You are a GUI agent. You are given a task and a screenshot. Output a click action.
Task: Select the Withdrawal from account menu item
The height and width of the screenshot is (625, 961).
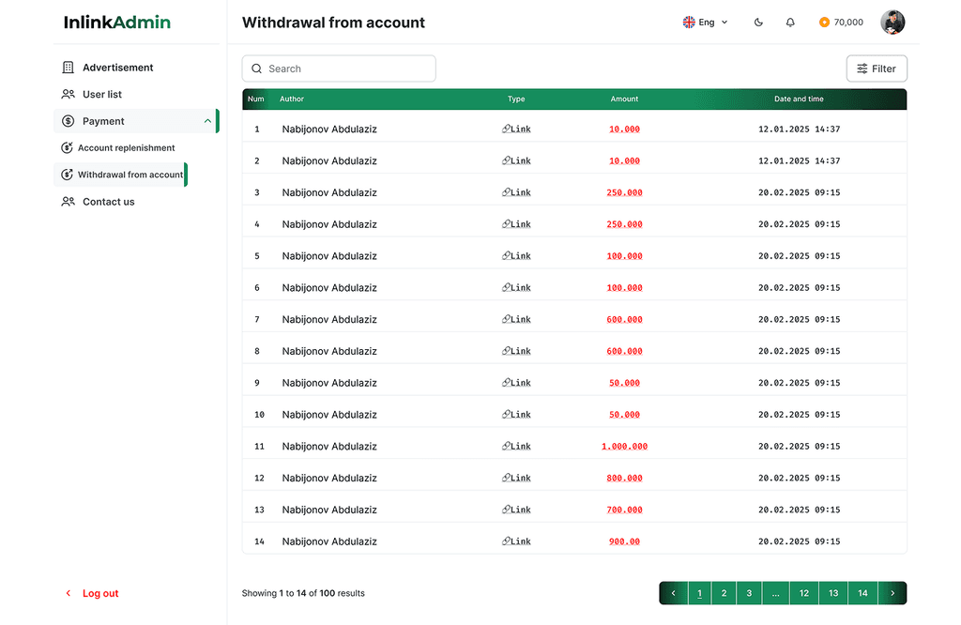click(x=130, y=175)
